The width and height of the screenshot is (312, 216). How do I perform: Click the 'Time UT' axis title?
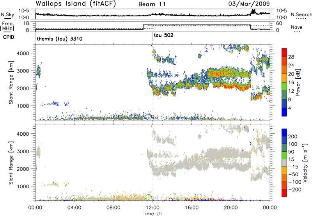(152, 214)
